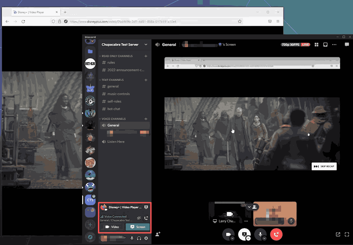Click Skip Recap button
Image resolution: width=353 pixels, height=245 pixels.
[x=324, y=166]
